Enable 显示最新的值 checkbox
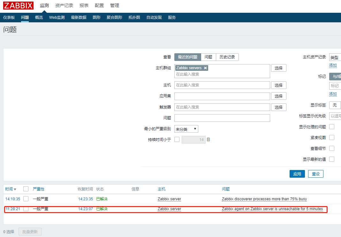 coord(332,159)
